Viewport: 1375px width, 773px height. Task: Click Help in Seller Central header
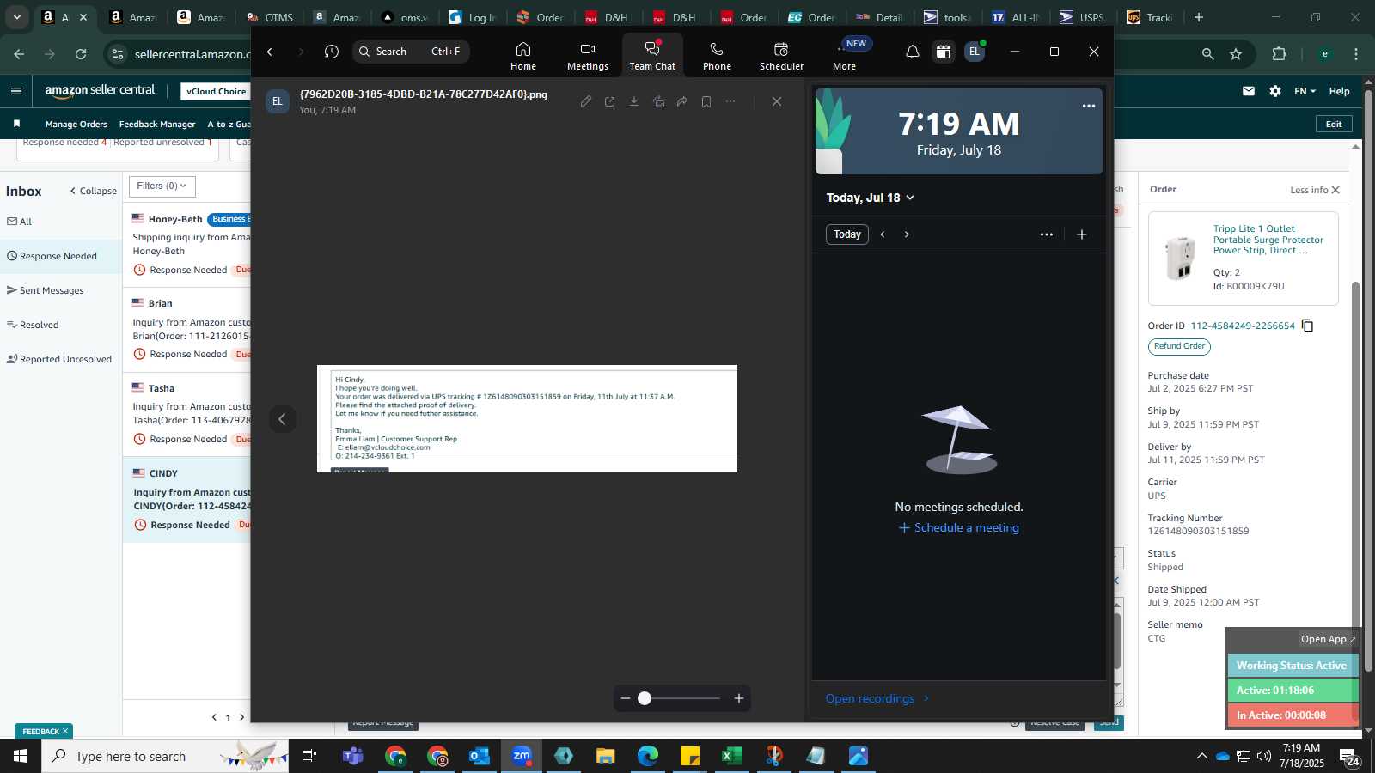1339,91
